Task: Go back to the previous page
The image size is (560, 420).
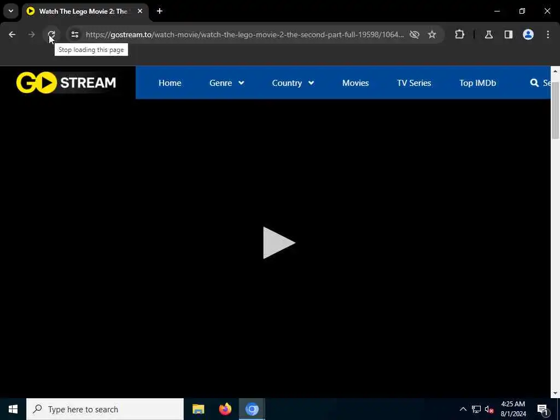Action: [x=12, y=34]
